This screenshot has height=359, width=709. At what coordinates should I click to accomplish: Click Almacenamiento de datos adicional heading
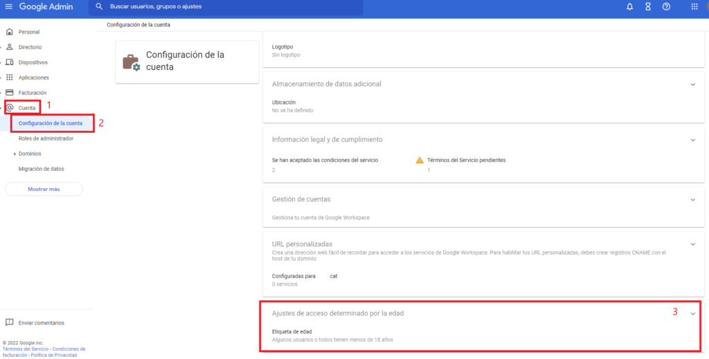327,84
